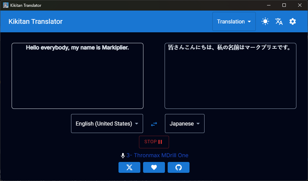
Task: Click the Kikitan app icon in title bar
Action: [x=6, y=5]
